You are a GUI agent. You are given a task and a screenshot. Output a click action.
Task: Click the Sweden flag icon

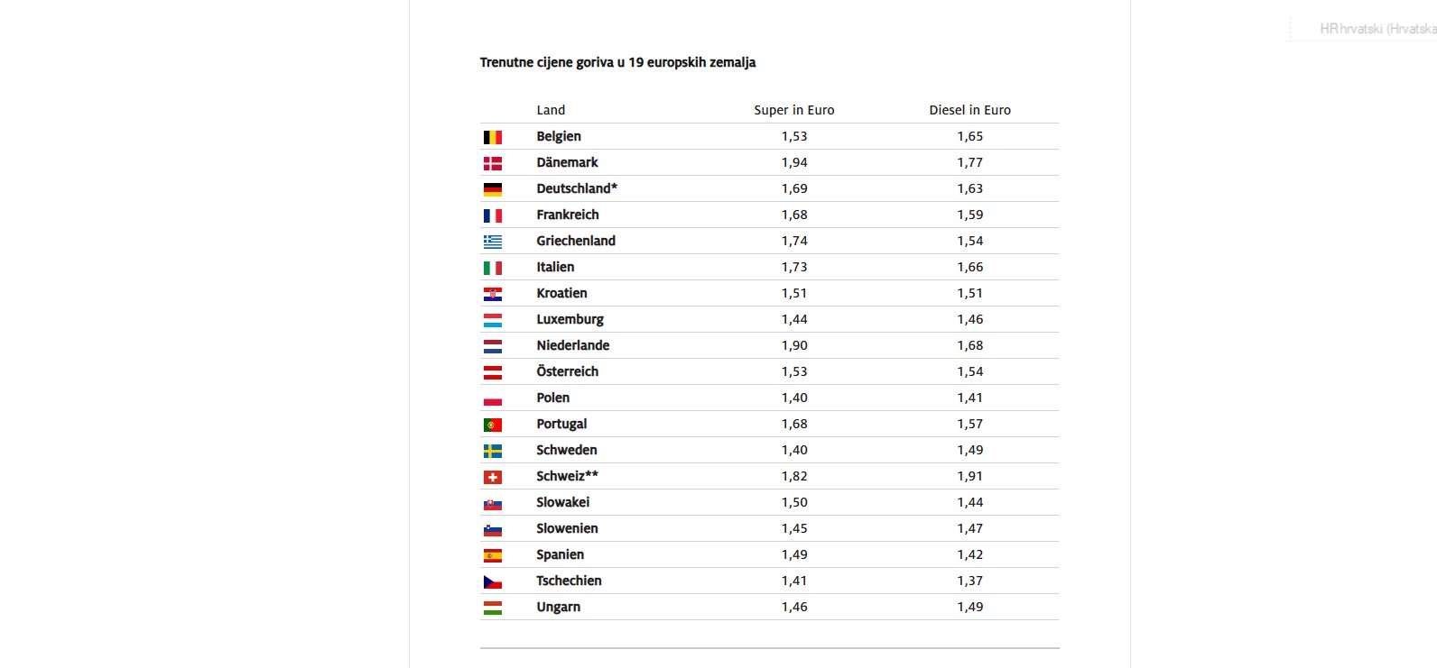[x=493, y=451]
